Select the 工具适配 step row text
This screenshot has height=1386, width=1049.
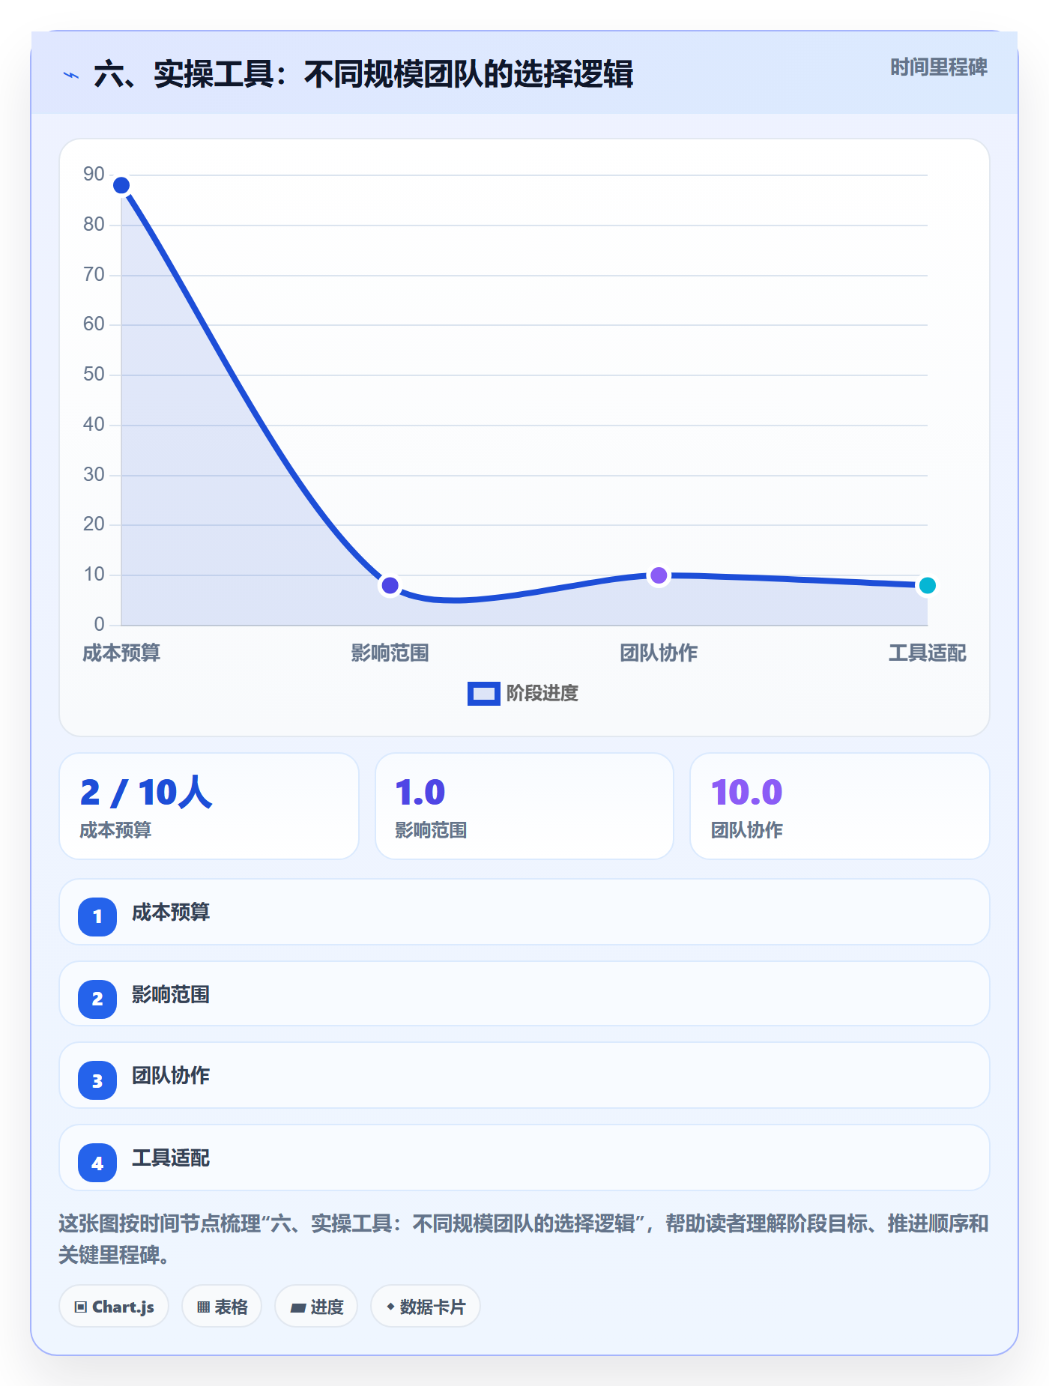[171, 1158]
